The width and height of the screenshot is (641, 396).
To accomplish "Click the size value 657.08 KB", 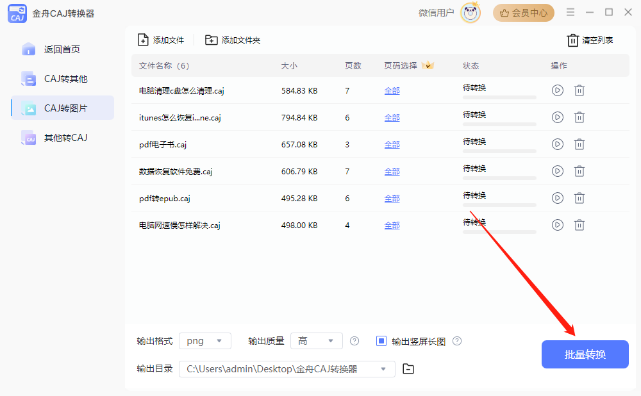I will tap(299, 145).
